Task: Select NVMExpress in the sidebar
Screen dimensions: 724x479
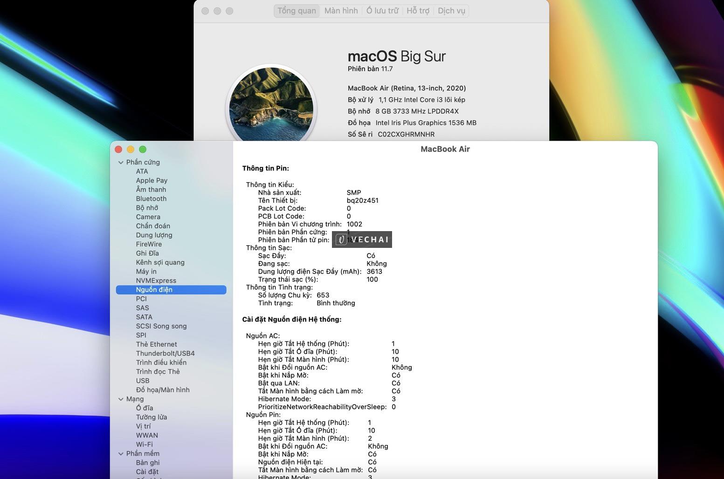Action: (x=156, y=281)
